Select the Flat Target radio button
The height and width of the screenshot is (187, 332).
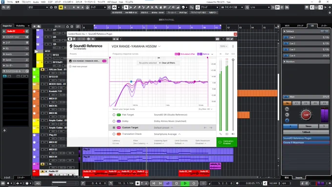coord(114,115)
